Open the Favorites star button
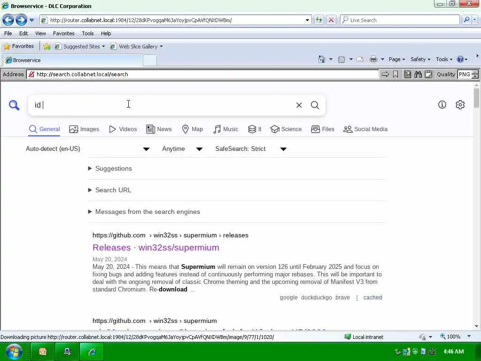This screenshot has width=481, height=361. [19, 47]
